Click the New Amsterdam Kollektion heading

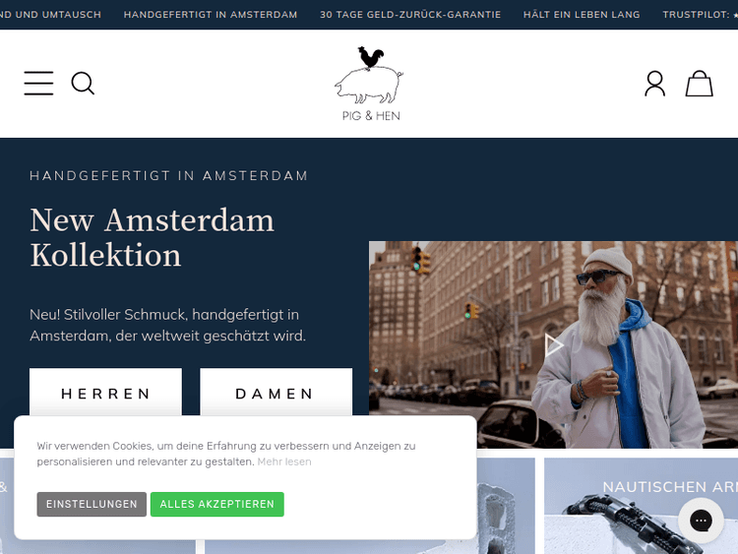click(x=152, y=238)
